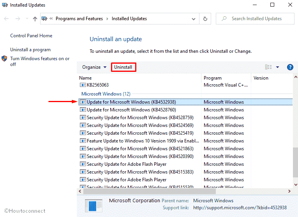The width and height of the screenshot is (298, 217).
Task: Minimize the Installed Updates window
Action: (255, 5)
